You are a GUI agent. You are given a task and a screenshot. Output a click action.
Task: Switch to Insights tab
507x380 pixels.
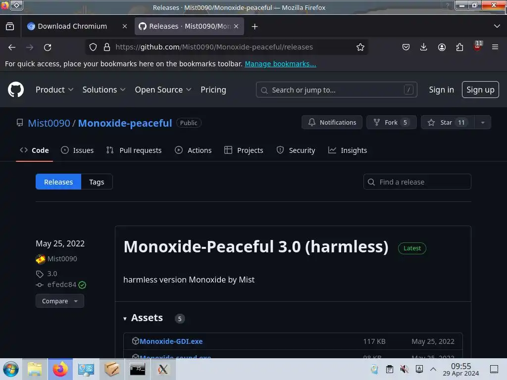pos(348,150)
